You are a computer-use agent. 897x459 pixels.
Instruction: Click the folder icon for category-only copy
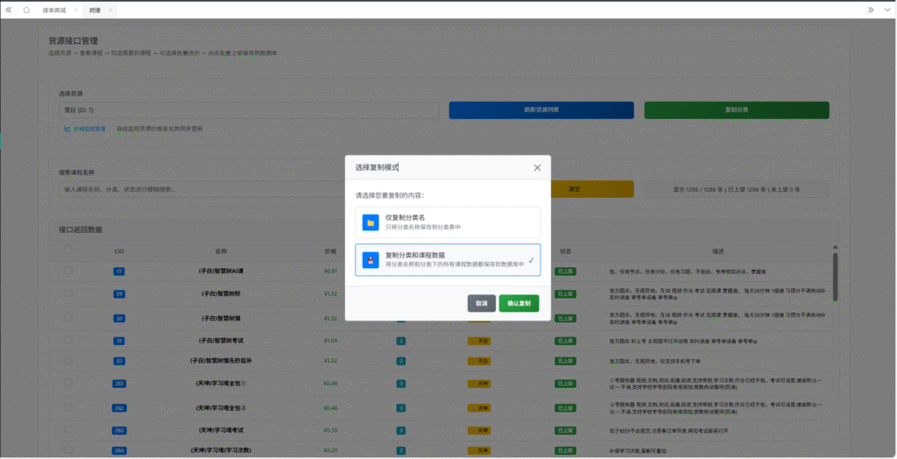[x=371, y=222]
